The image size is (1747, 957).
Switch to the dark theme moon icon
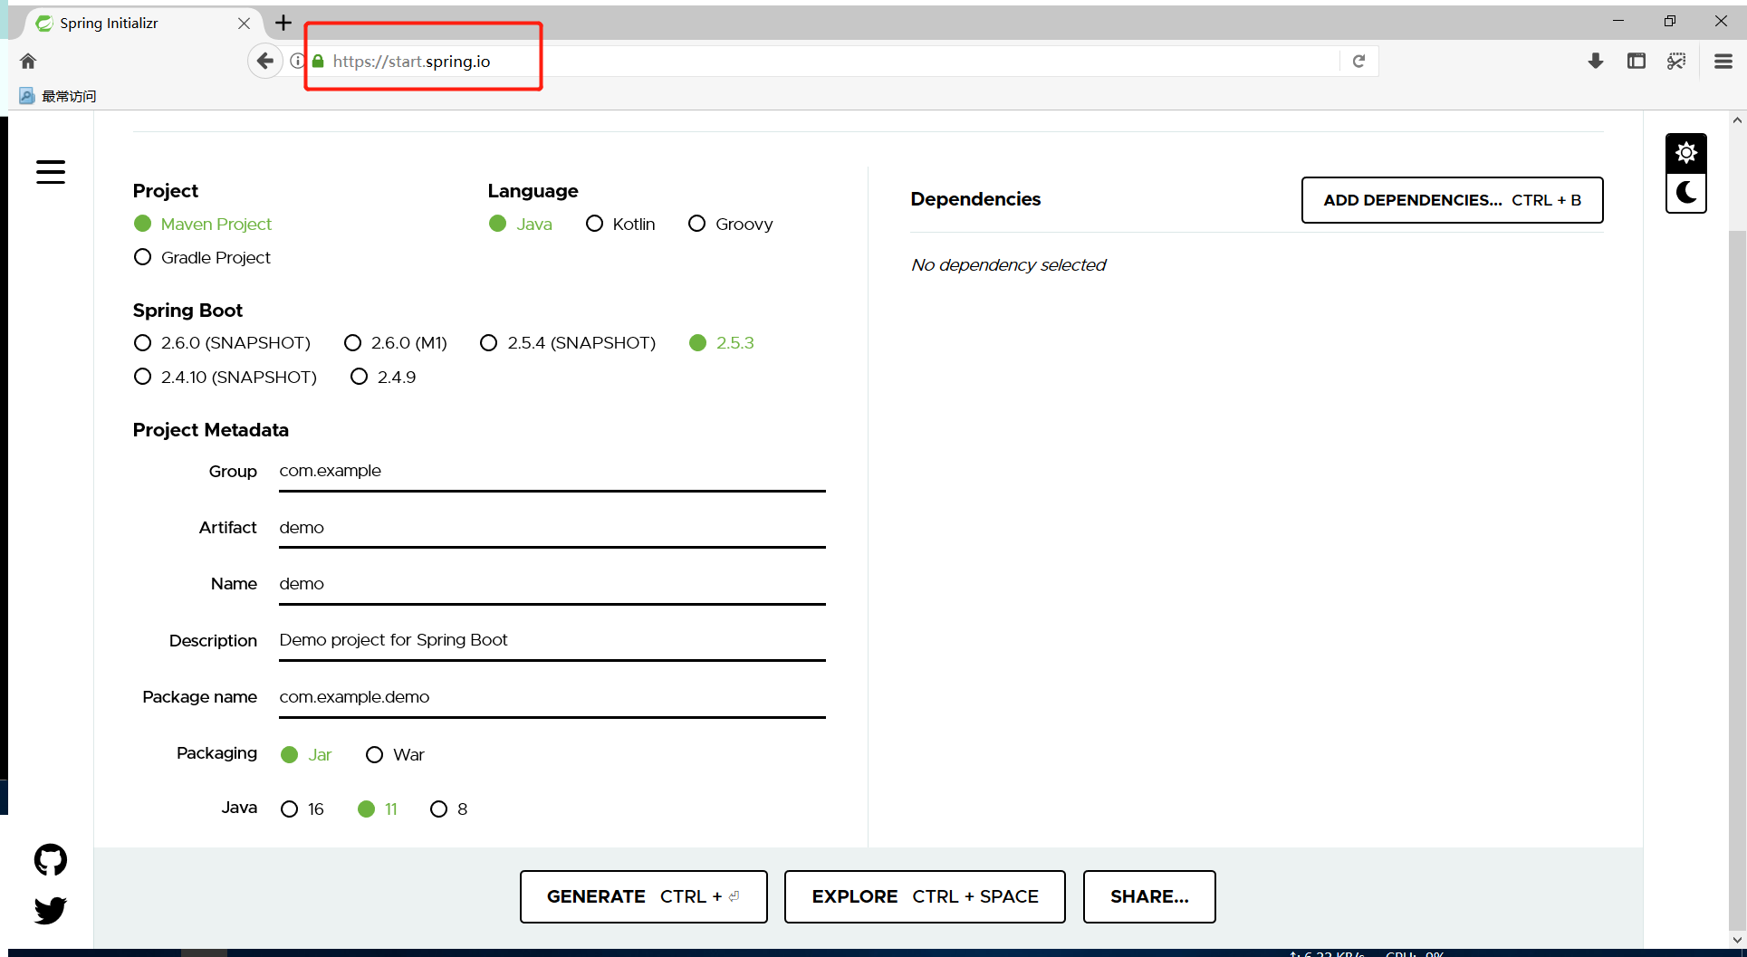[1686, 193]
